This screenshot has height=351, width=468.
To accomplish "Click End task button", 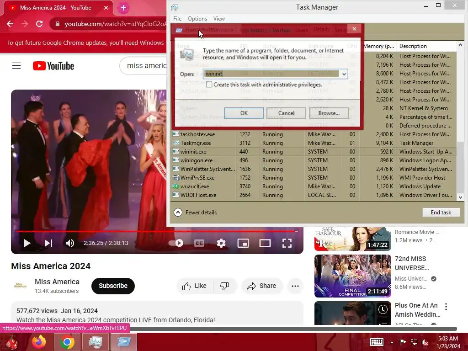I will click(x=441, y=213).
